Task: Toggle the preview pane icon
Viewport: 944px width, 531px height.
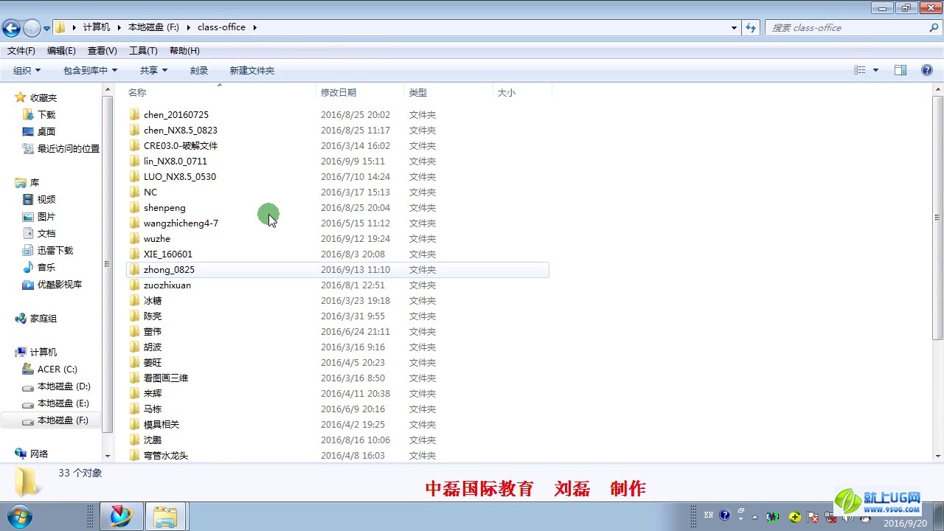Action: click(900, 70)
